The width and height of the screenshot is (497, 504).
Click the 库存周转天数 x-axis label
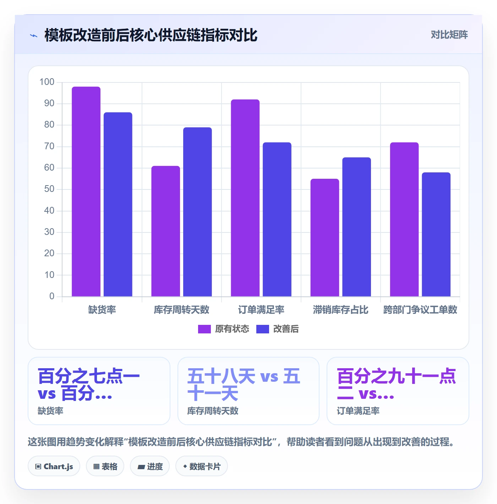click(182, 310)
